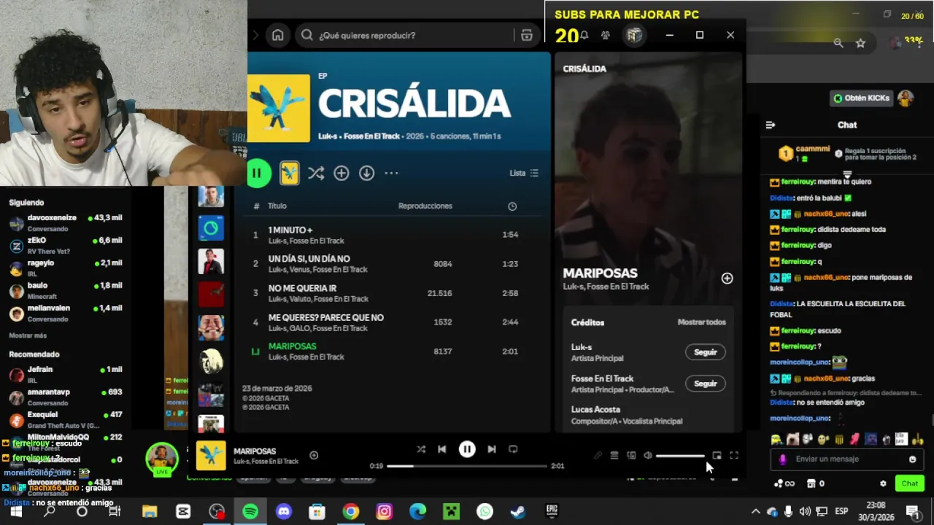Add the playing MARIPOSAS with player-bar plus

(x=314, y=455)
